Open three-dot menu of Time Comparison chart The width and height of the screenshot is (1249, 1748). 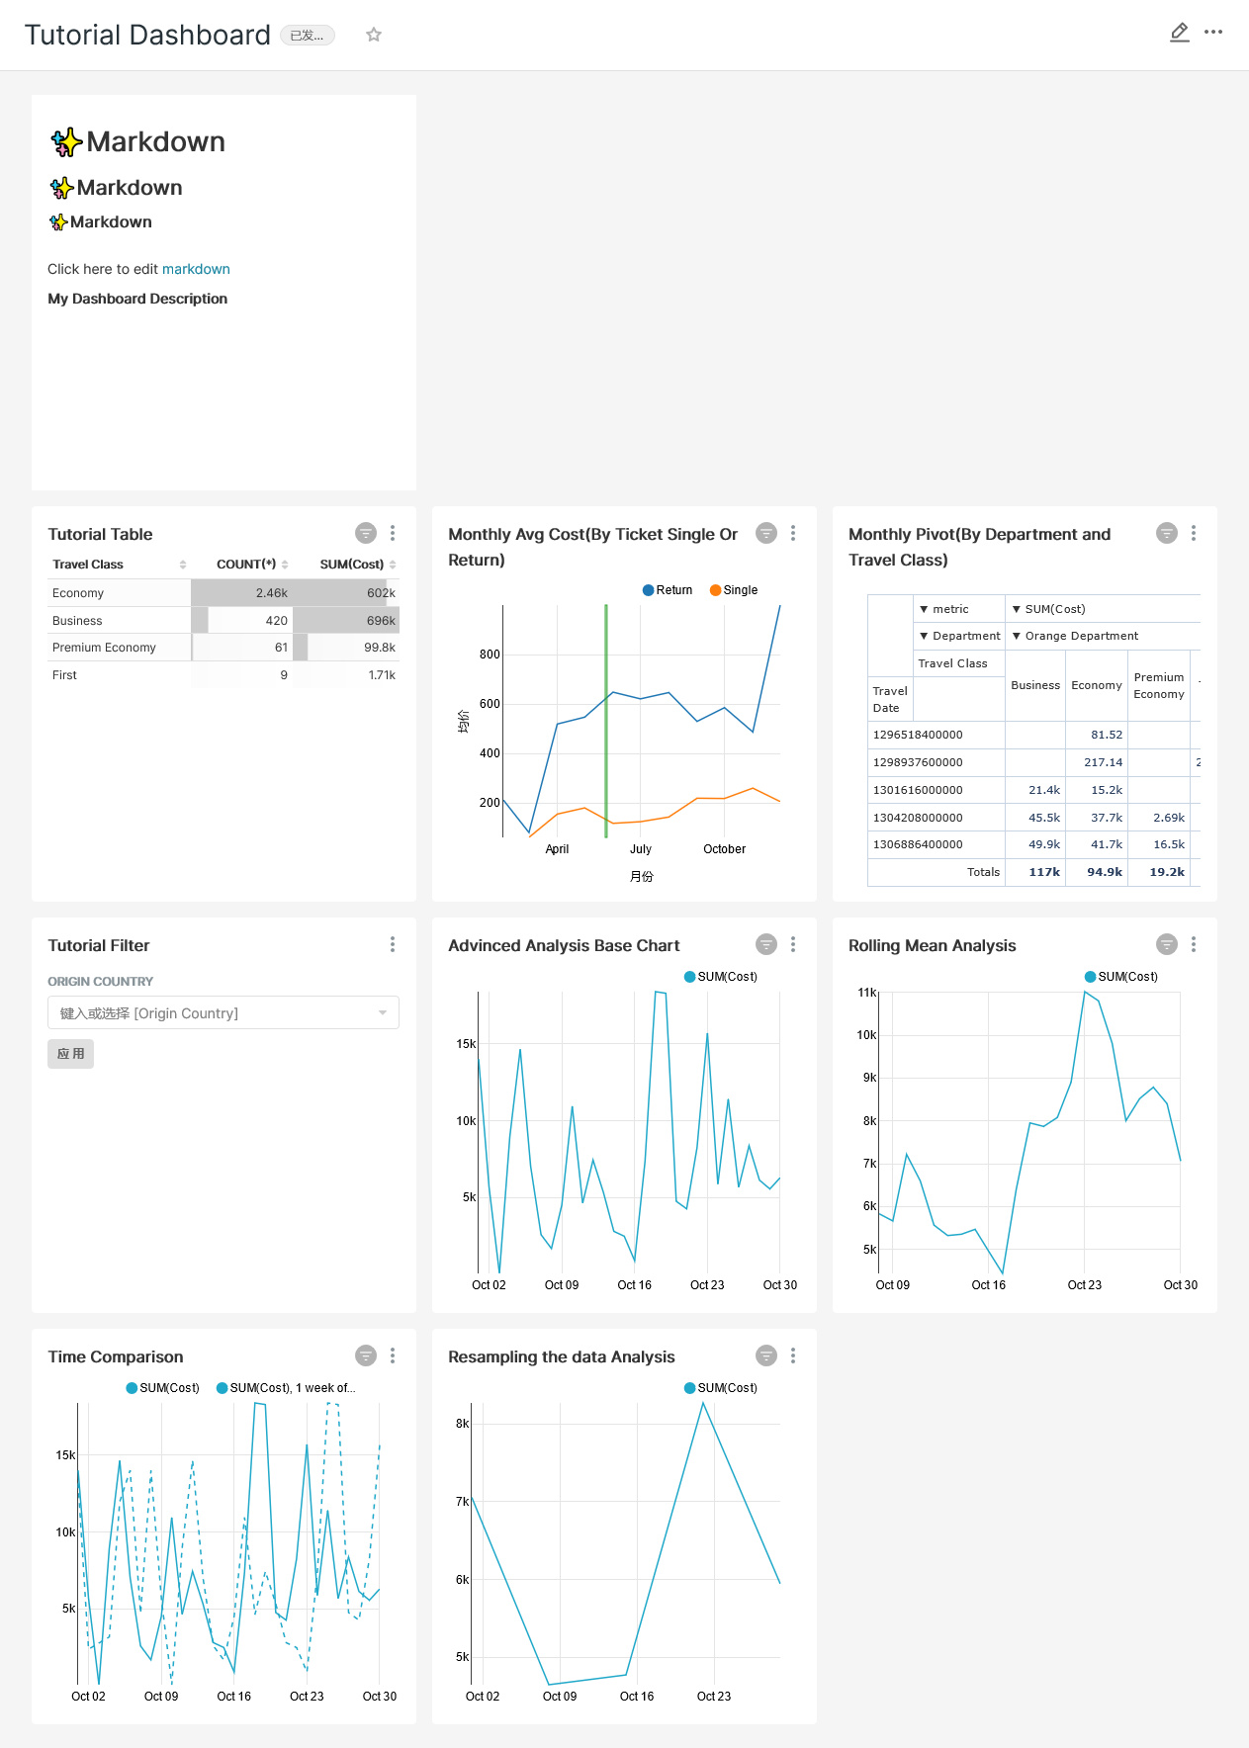393,1355
